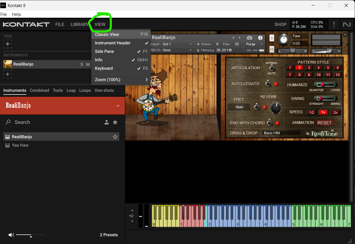Viewport: 355px width, 244px height.
Task: Open the snapshot camera icon
Action: pos(249,38)
